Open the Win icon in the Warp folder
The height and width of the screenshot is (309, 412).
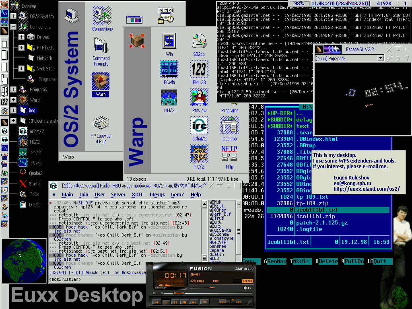pos(169,41)
